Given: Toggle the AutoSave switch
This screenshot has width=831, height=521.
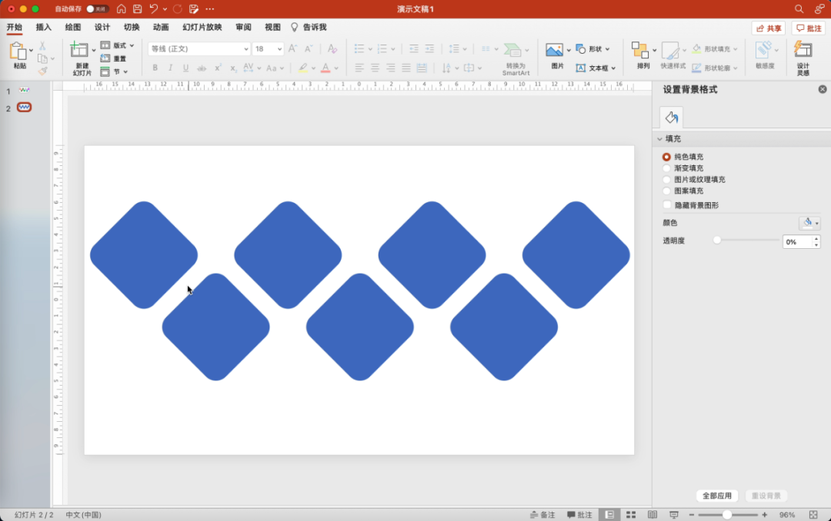Looking at the screenshot, I should pos(97,9).
